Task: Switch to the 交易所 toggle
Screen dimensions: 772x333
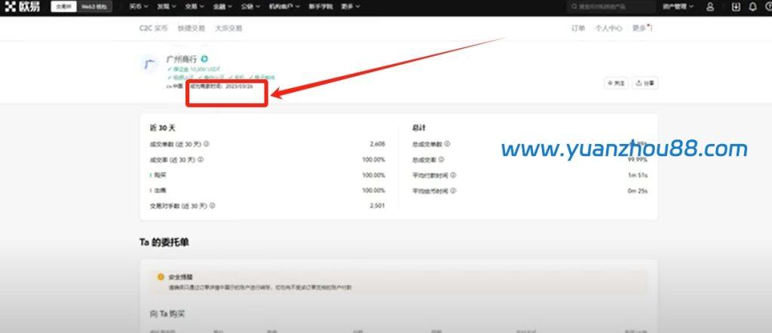Action: click(62, 7)
